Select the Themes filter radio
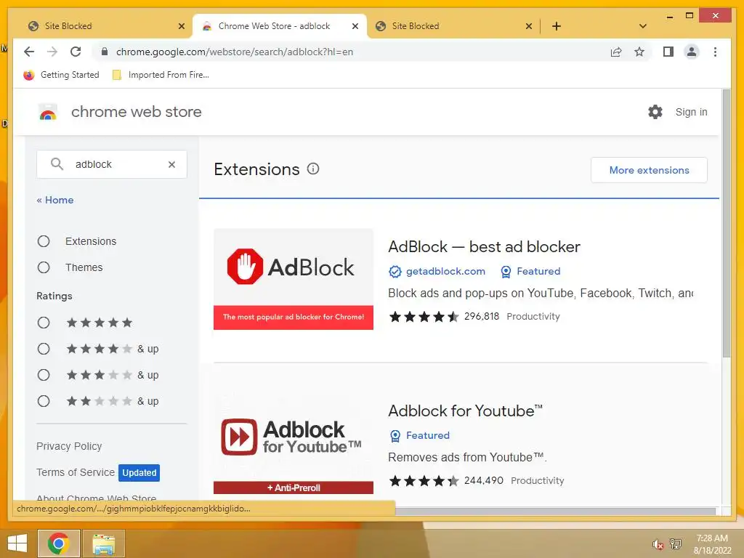This screenshot has height=558, width=744. pyautogui.click(x=44, y=267)
